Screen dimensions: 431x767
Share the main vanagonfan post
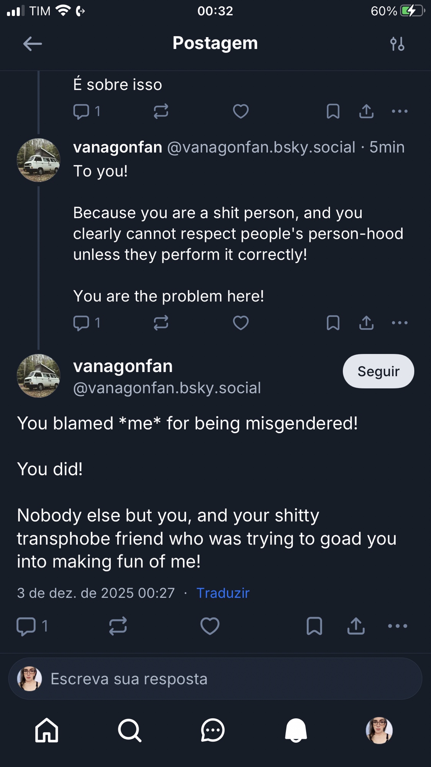tap(356, 626)
